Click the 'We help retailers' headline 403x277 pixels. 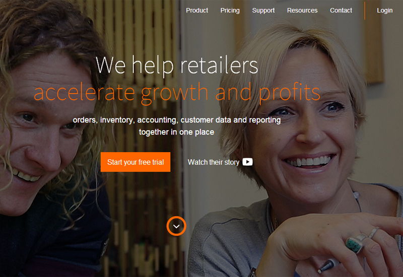pos(177,65)
